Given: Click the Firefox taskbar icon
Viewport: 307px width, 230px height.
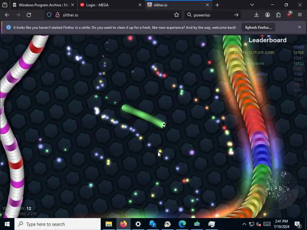Looking at the screenshot, I should tap(123, 224).
